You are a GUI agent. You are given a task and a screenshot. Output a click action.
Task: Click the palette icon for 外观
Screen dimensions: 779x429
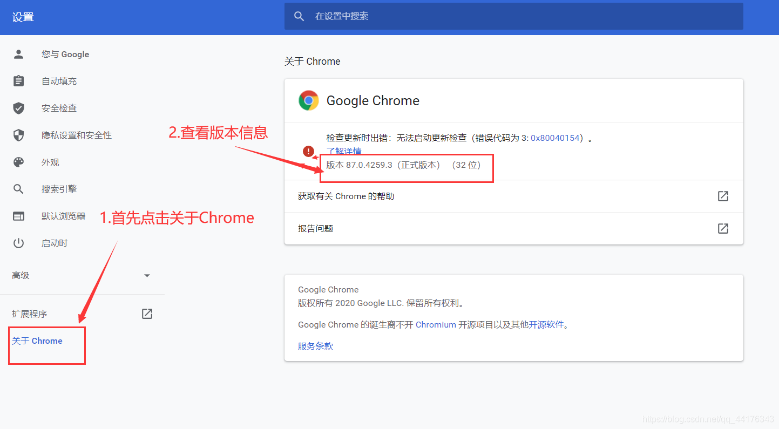pos(19,162)
